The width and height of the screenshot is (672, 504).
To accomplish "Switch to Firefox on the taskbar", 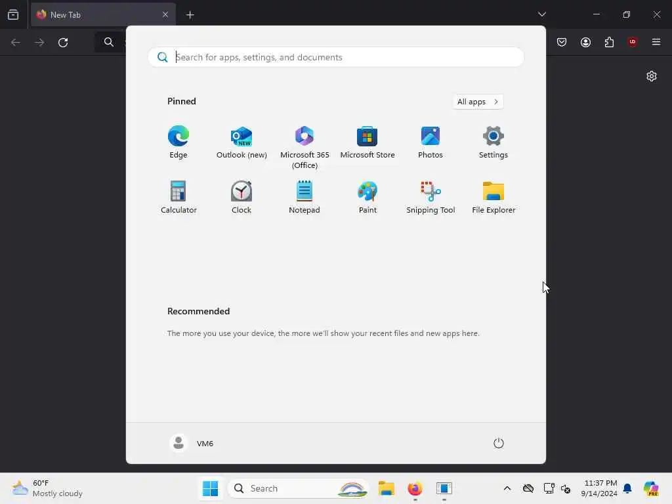I will (415, 488).
